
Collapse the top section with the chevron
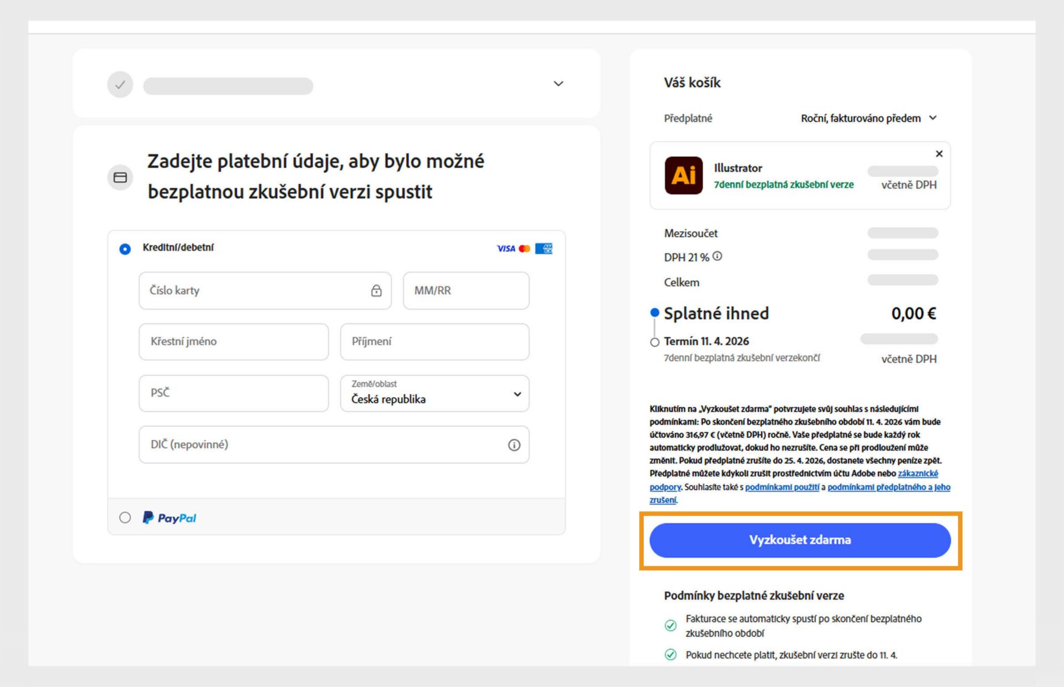(x=558, y=84)
